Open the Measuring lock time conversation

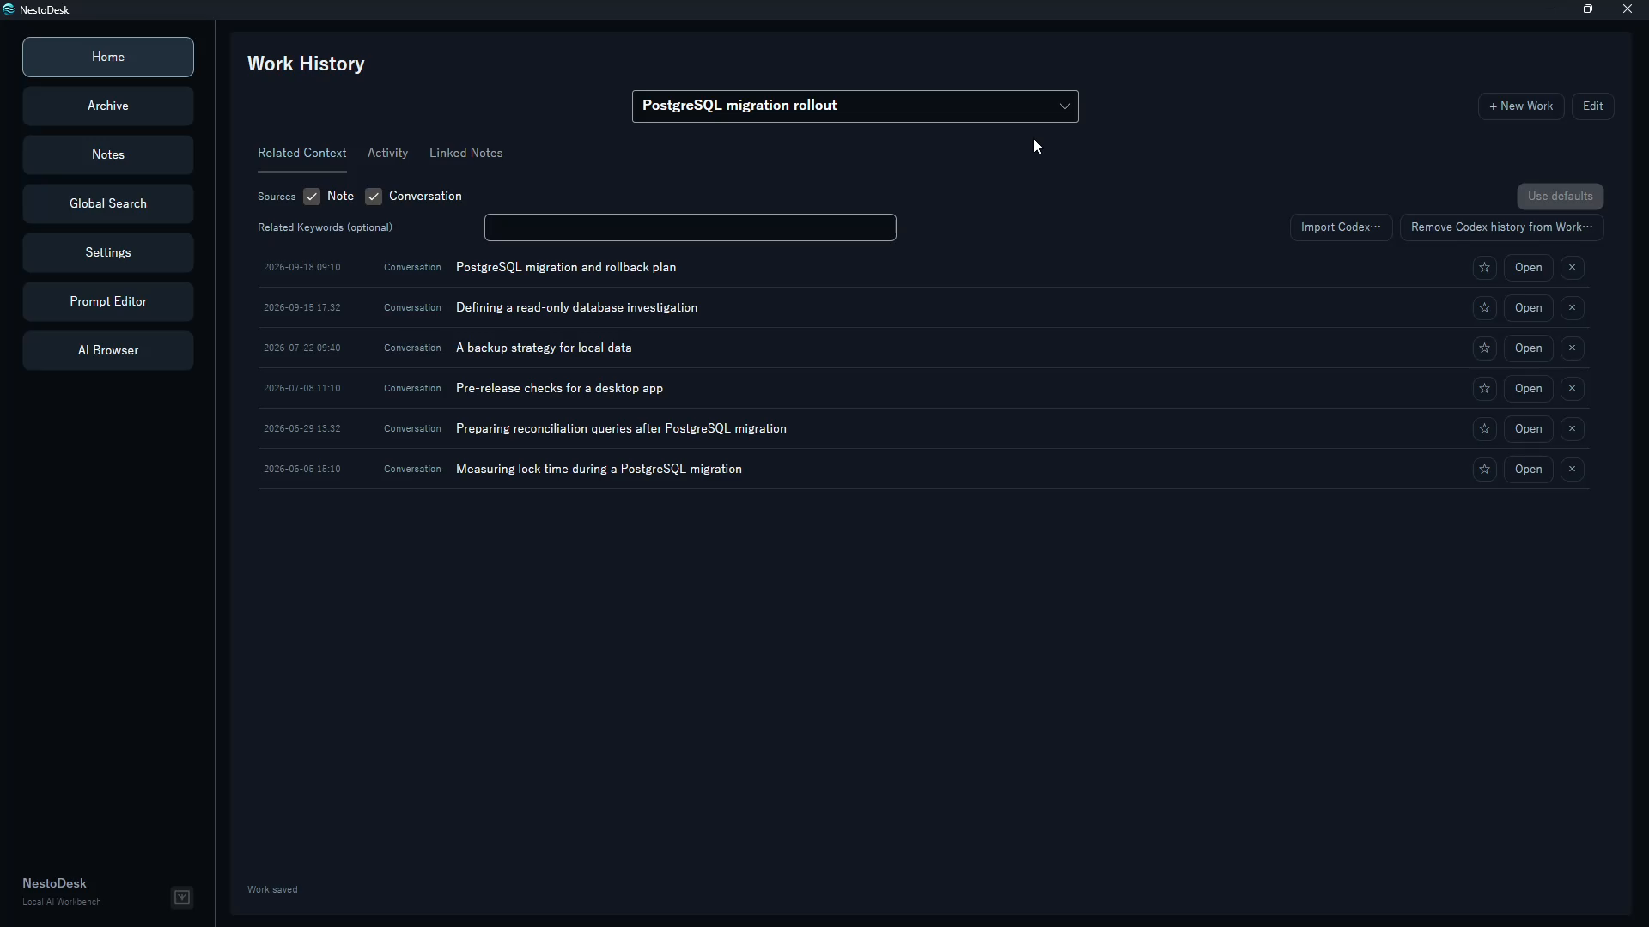[1528, 470]
